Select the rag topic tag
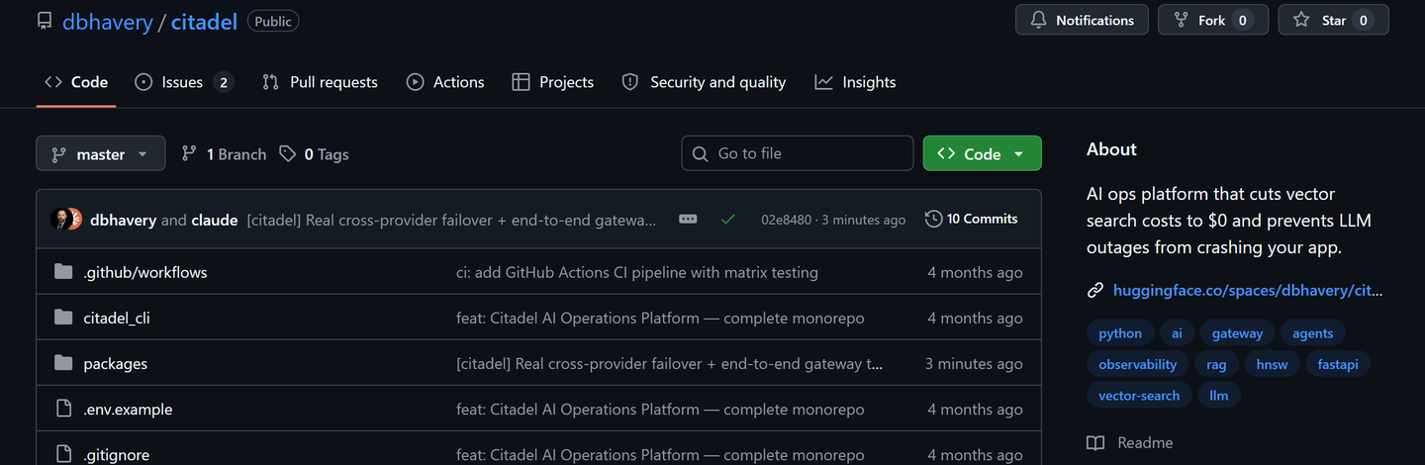The width and height of the screenshot is (1425, 465). coord(1216,364)
